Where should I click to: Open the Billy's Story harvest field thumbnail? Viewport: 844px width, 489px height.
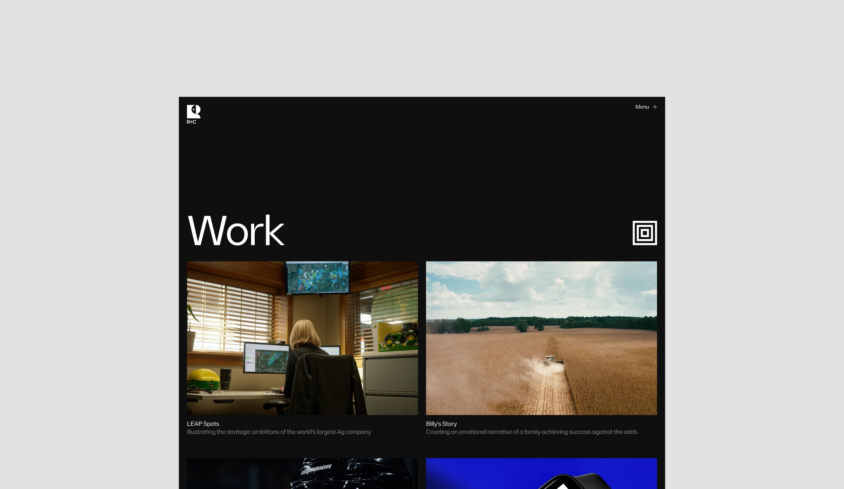(541, 338)
